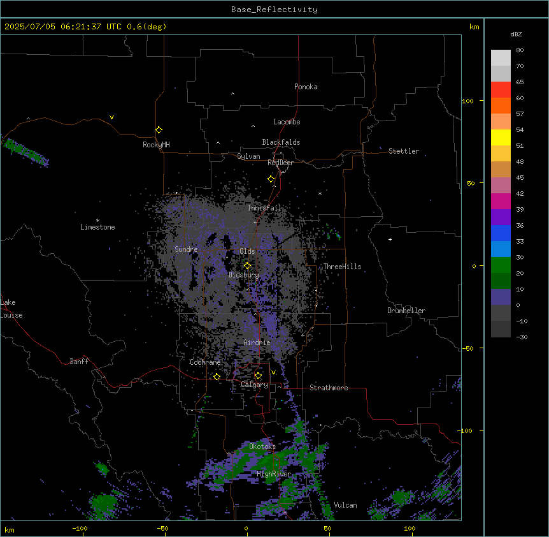Screen dimensions: 549x537
Task: Select the Limestone label
Action: pos(97,227)
